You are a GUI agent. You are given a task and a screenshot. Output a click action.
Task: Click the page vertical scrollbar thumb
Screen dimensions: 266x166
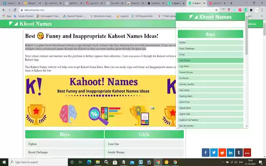coord(264,29)
